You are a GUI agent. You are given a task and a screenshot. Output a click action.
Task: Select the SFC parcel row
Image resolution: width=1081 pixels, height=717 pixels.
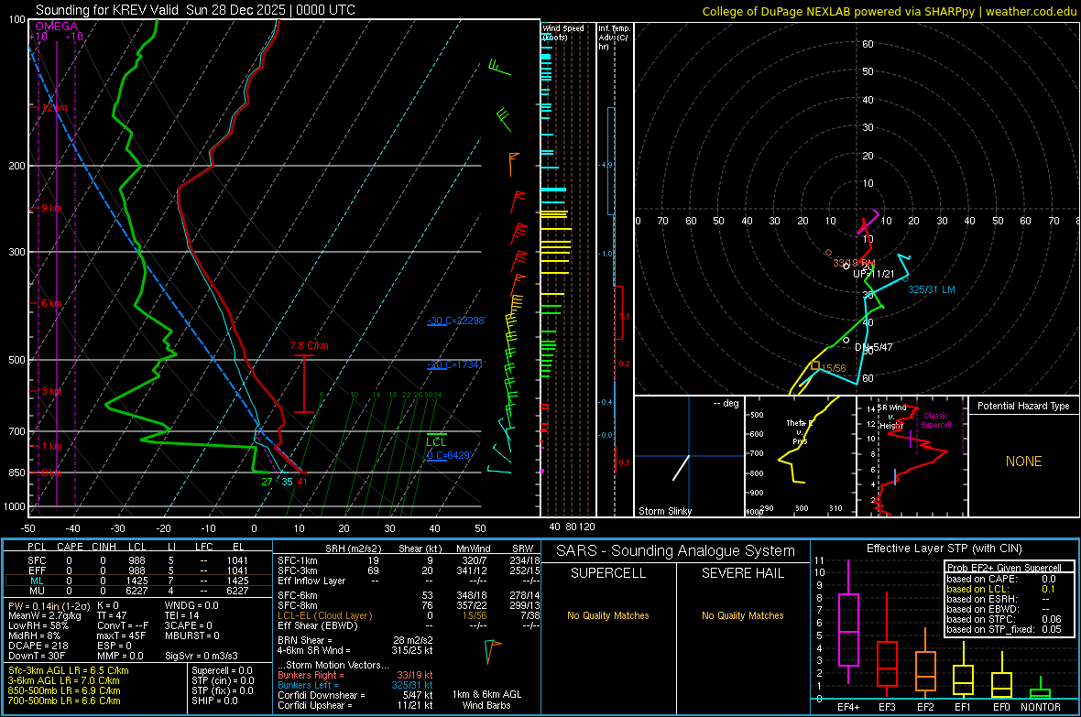138,560
